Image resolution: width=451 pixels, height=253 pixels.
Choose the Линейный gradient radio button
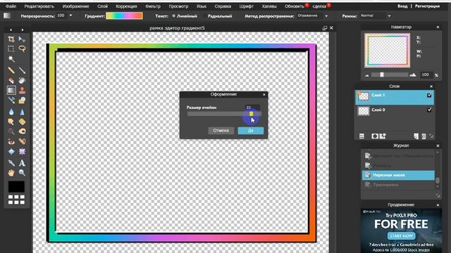point(174,16)
